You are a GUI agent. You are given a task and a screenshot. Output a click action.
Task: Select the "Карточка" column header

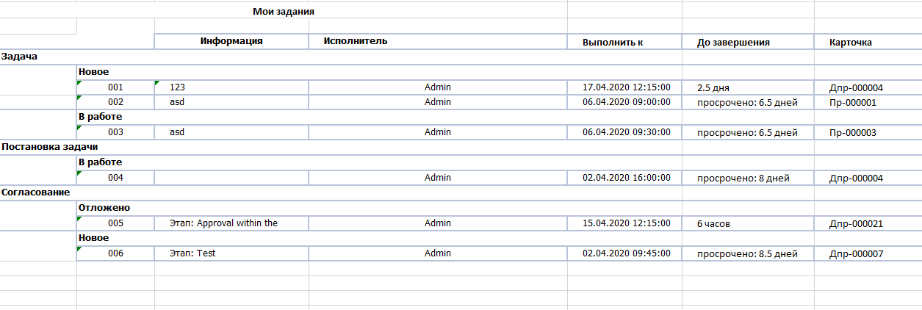coord(850,42)
